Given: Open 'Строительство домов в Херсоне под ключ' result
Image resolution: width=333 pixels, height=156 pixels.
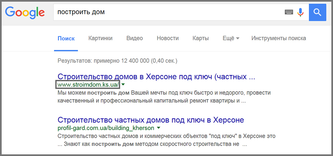Looking at the screenshot, I should tap(156, 77).
